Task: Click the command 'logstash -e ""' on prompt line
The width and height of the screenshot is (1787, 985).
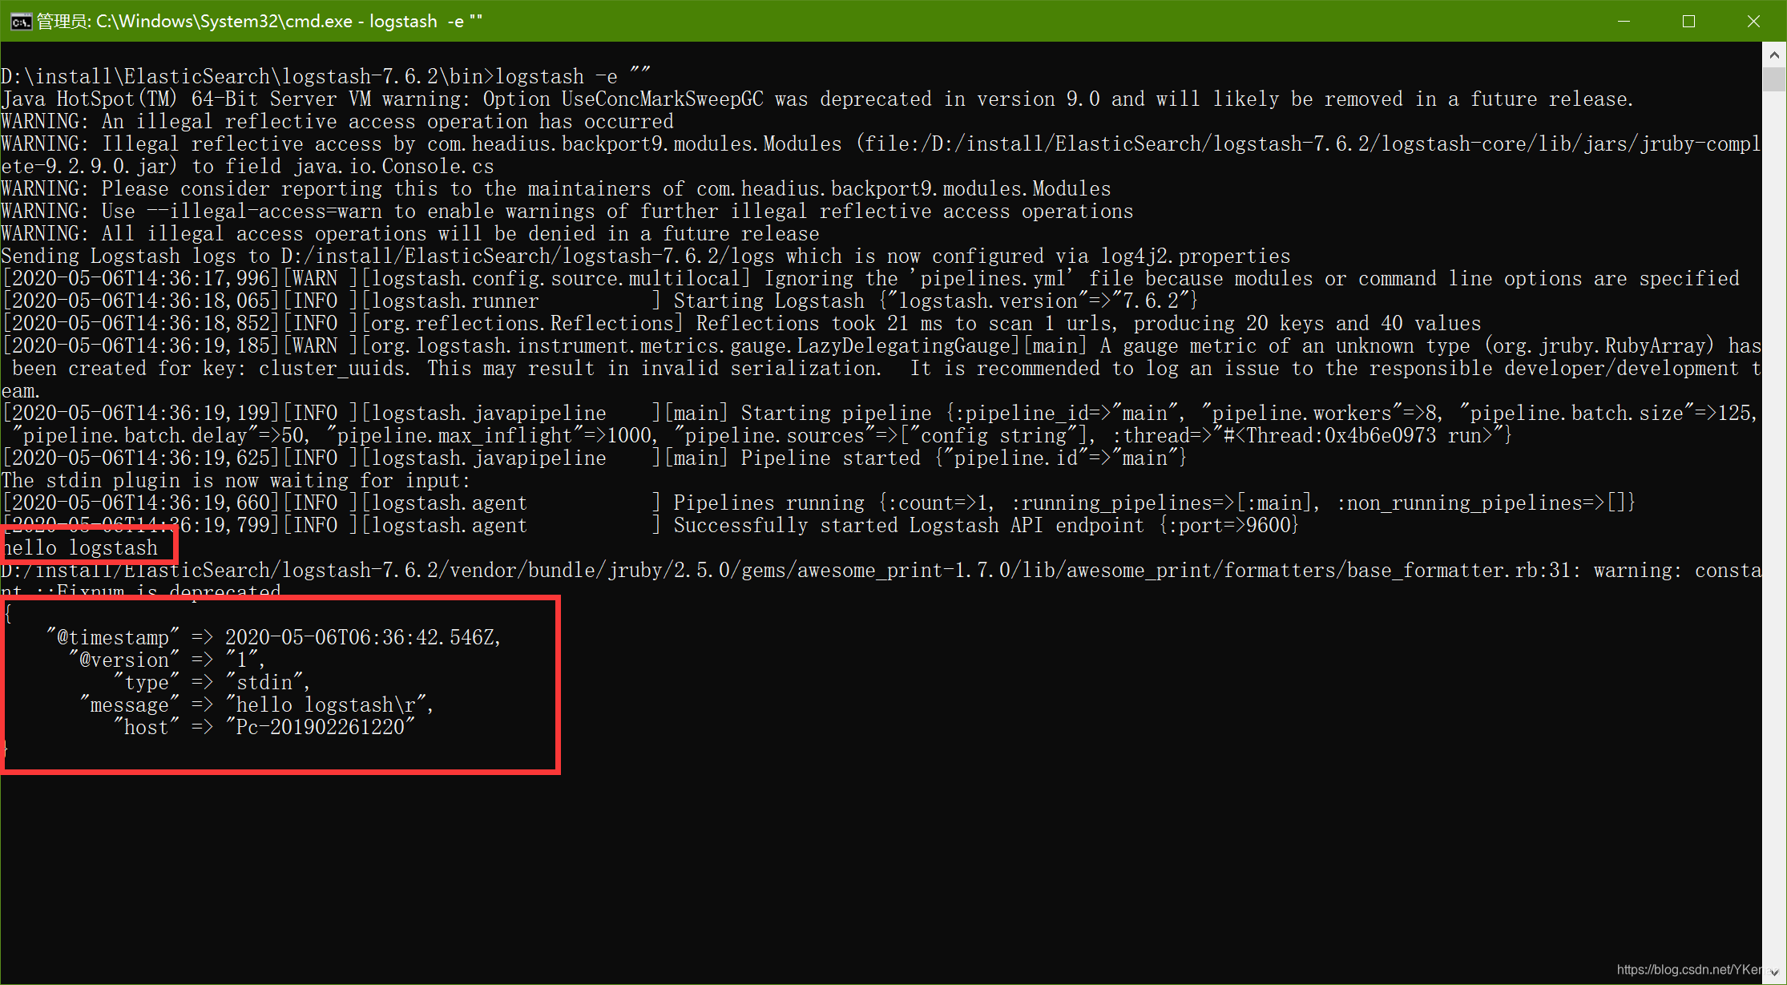Action: pyautogui.click(x=573, y=76)
